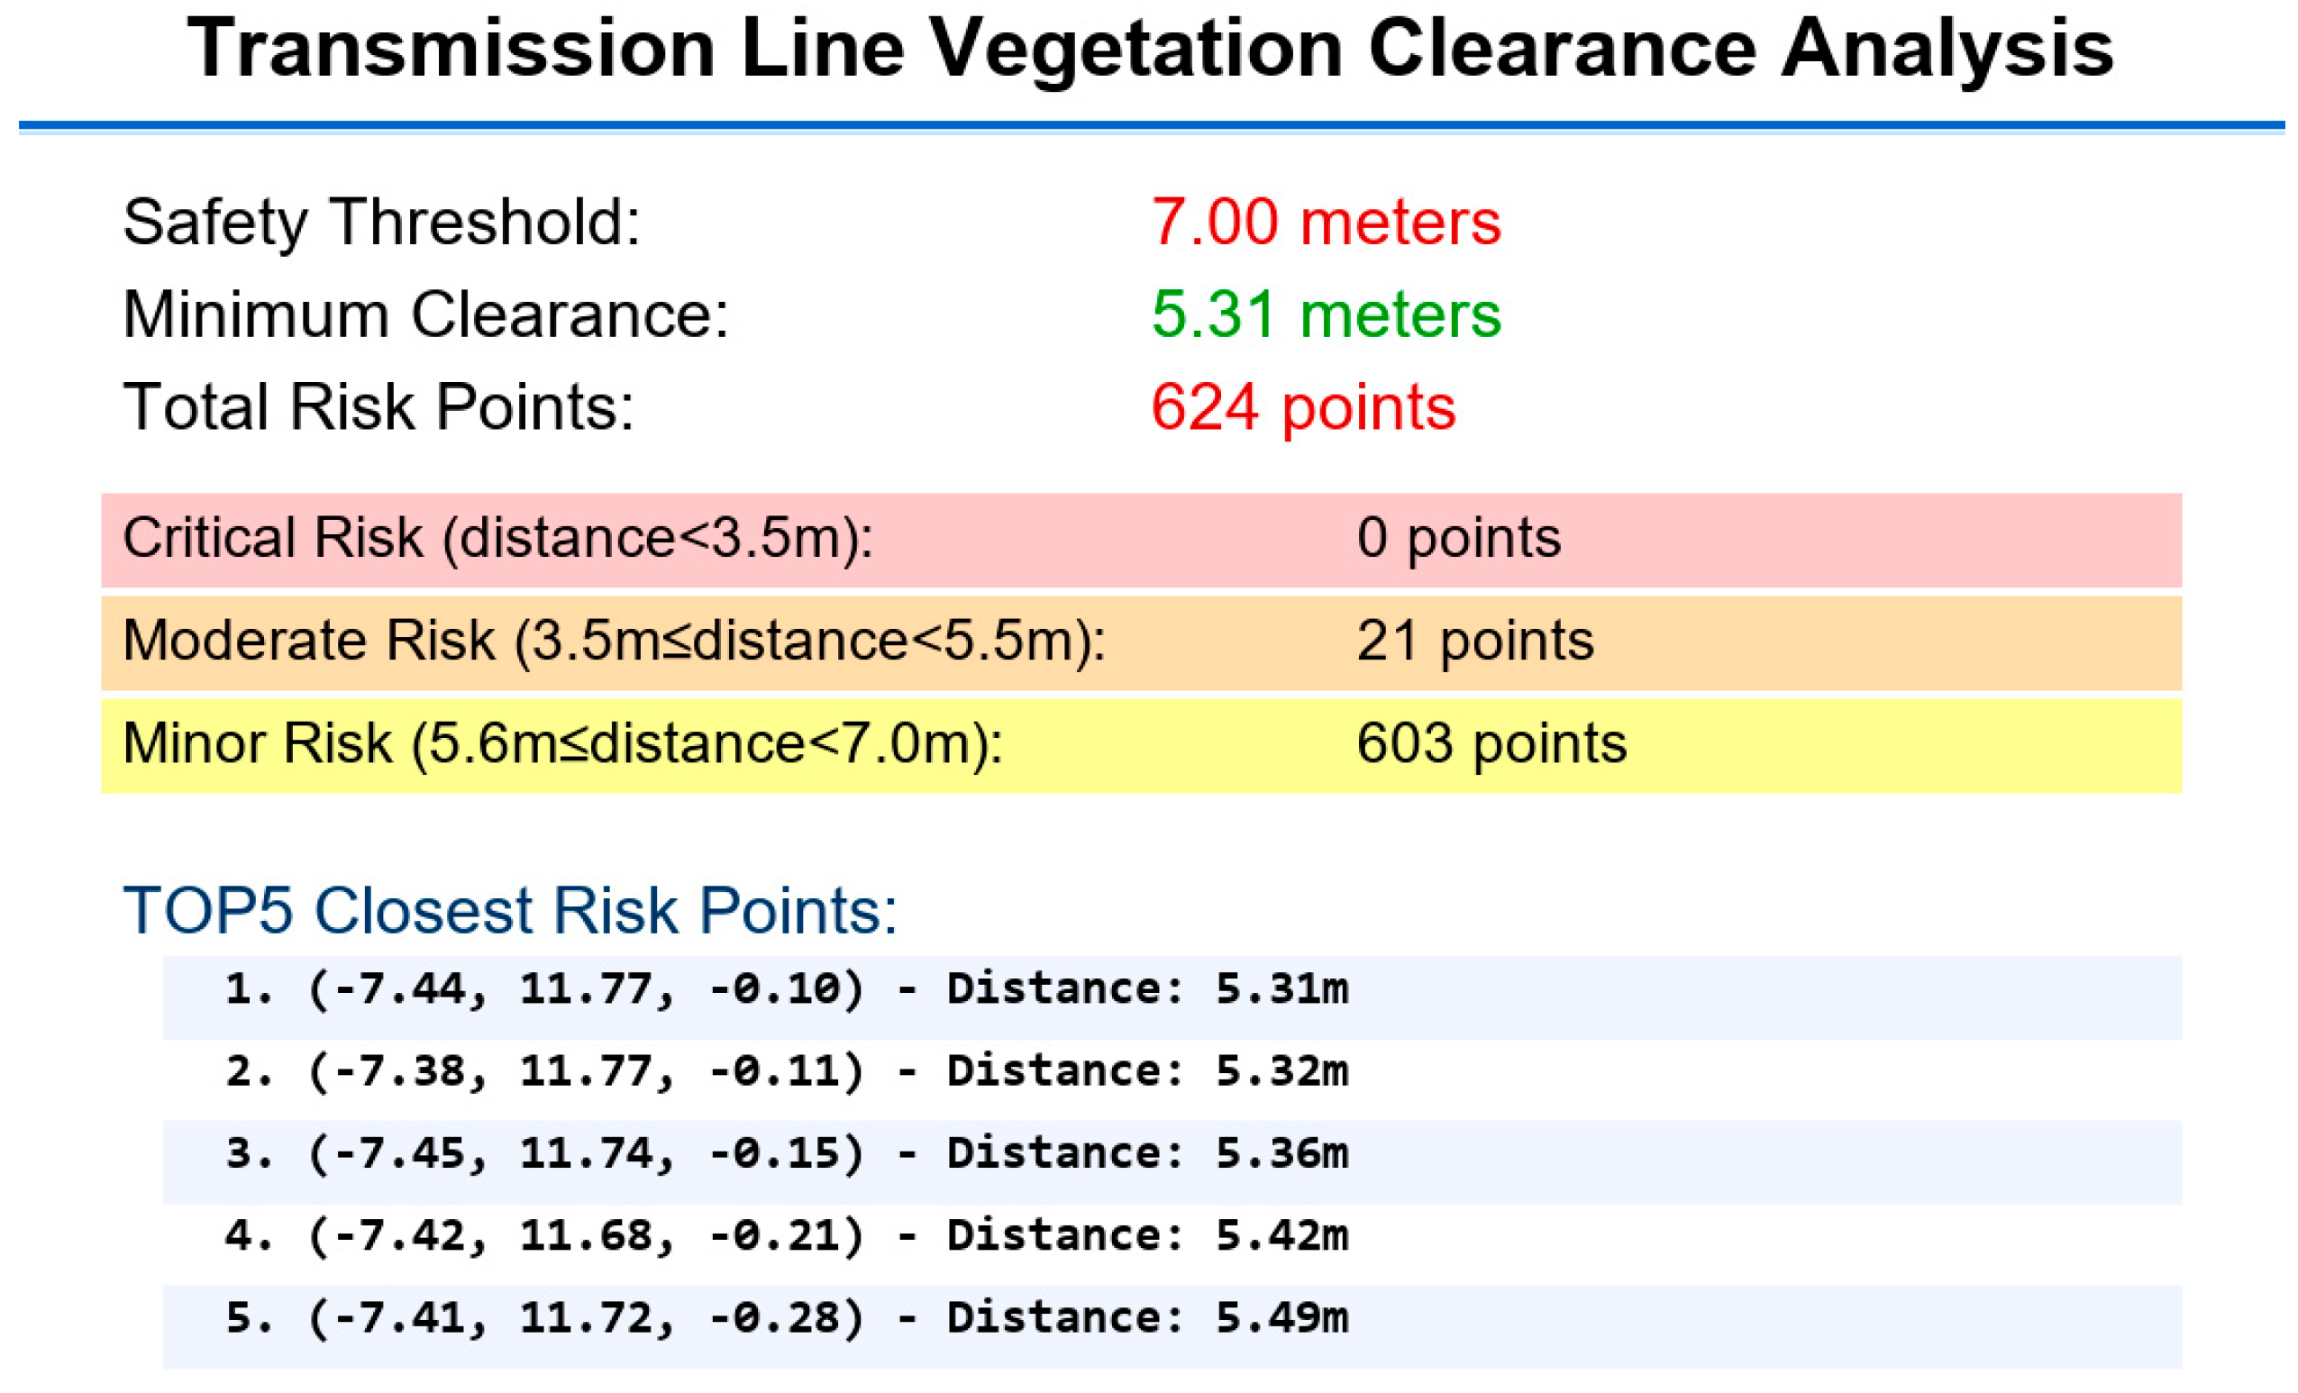
Task: Select the 603 points minor count
Action: click(1491, 743)
